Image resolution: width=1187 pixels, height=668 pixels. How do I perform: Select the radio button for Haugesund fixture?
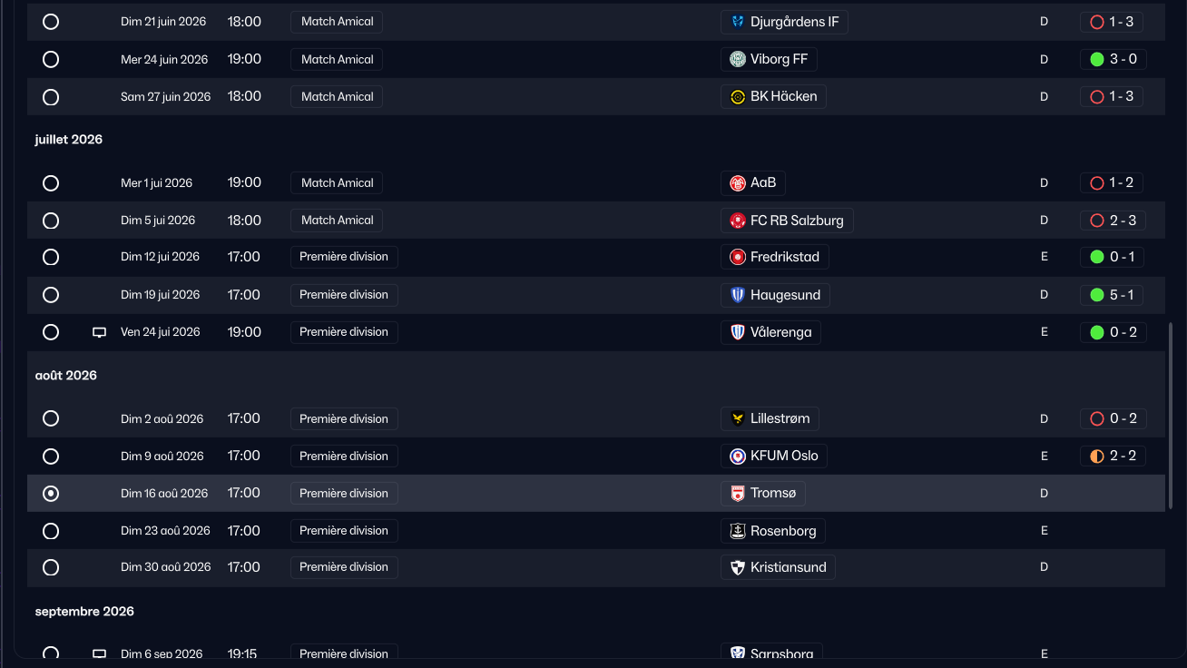click(x=51, y=295)
